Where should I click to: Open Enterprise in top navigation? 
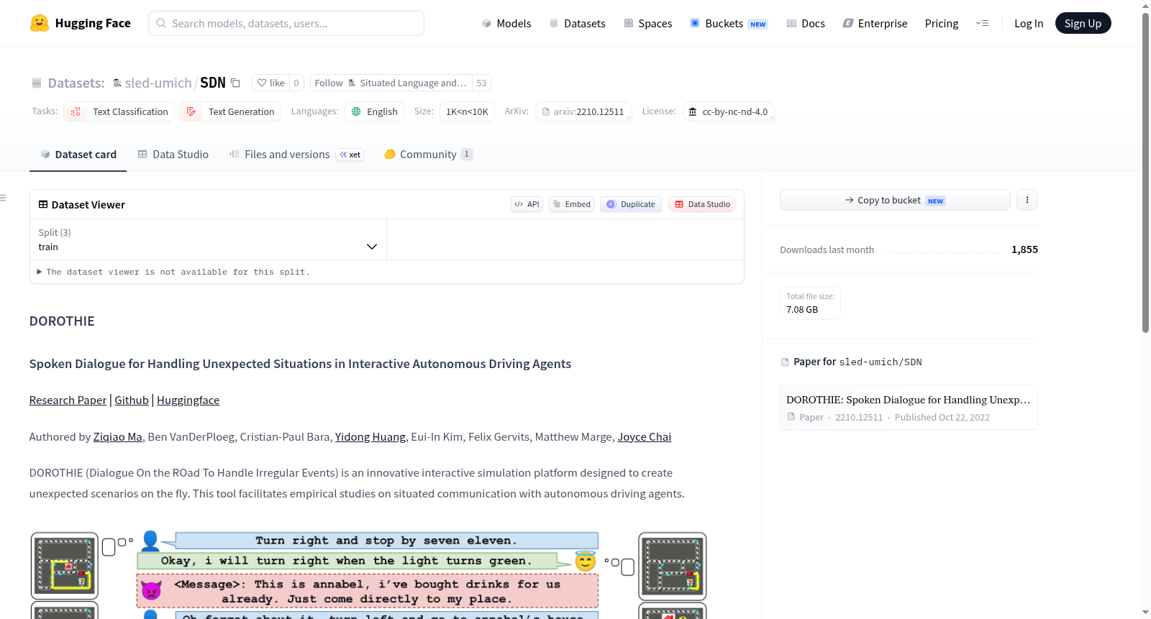pos(875,24)
